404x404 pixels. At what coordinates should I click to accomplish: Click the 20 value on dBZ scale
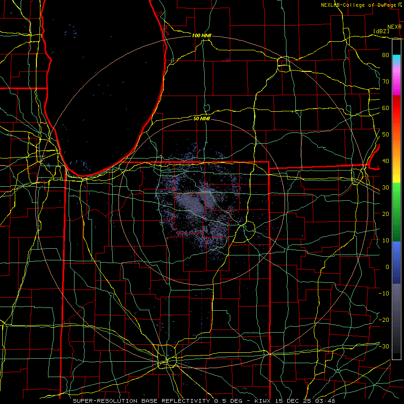[386, 214]
